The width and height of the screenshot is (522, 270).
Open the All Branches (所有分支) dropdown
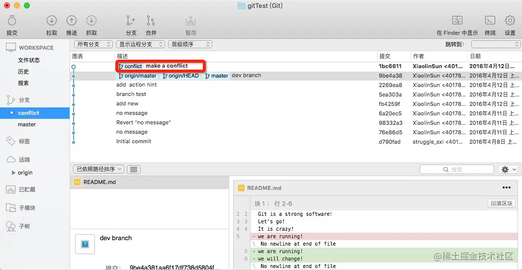tap(93, 44)
